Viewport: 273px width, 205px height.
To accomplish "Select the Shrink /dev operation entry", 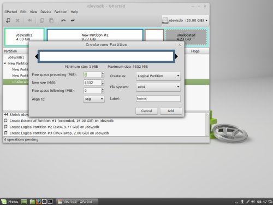I will click(x=16, y=115).
